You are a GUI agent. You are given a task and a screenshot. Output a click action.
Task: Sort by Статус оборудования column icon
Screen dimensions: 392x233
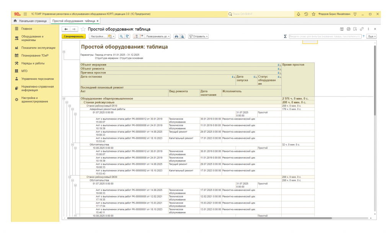tap(279, 77)
